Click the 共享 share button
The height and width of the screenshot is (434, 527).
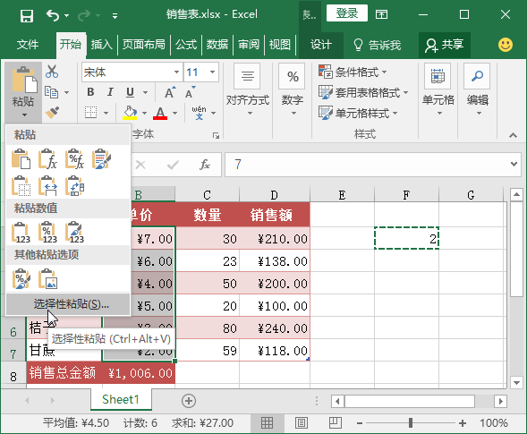coord(445,45)
